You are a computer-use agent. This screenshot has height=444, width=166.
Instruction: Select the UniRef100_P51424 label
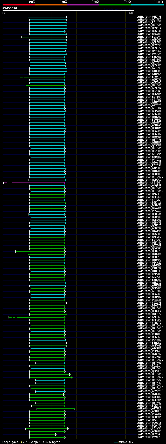149,54
